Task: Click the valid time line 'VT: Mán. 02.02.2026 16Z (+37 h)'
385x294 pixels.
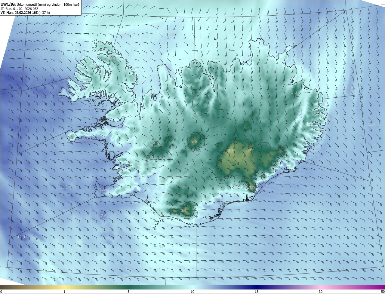Action: pyautogui.click(x=25, y=13)
